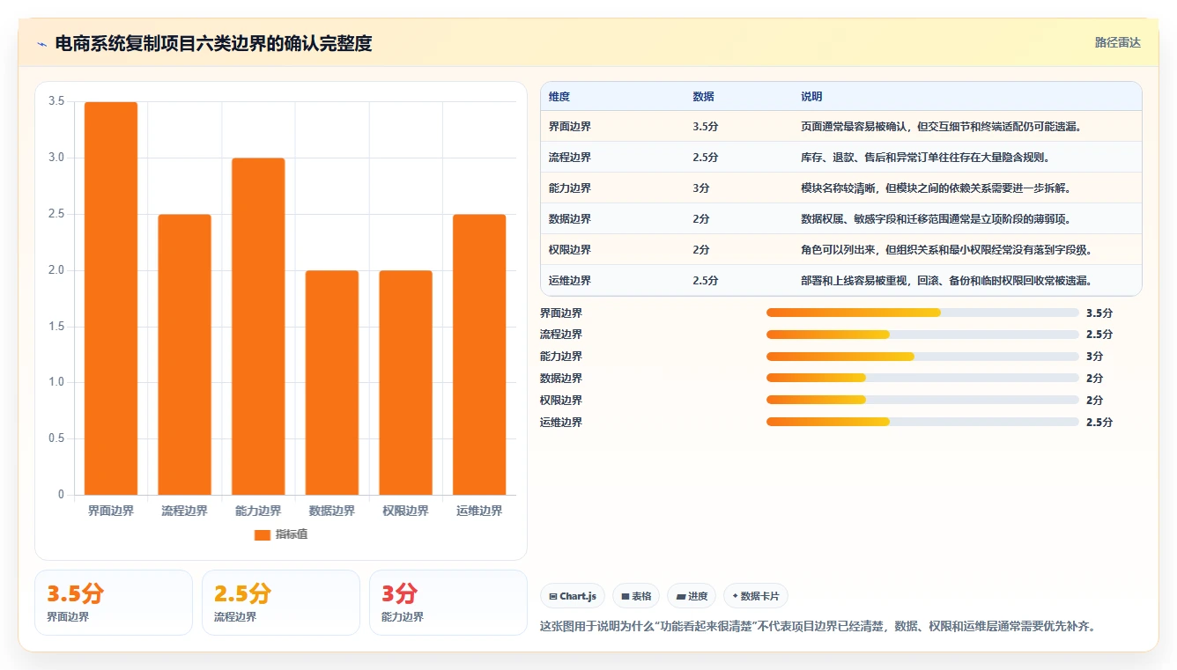The height and width of the screenshot is (670, 1177).
Task: Click the 3分 value beside the progress bar
Action: click(1095, 357)
